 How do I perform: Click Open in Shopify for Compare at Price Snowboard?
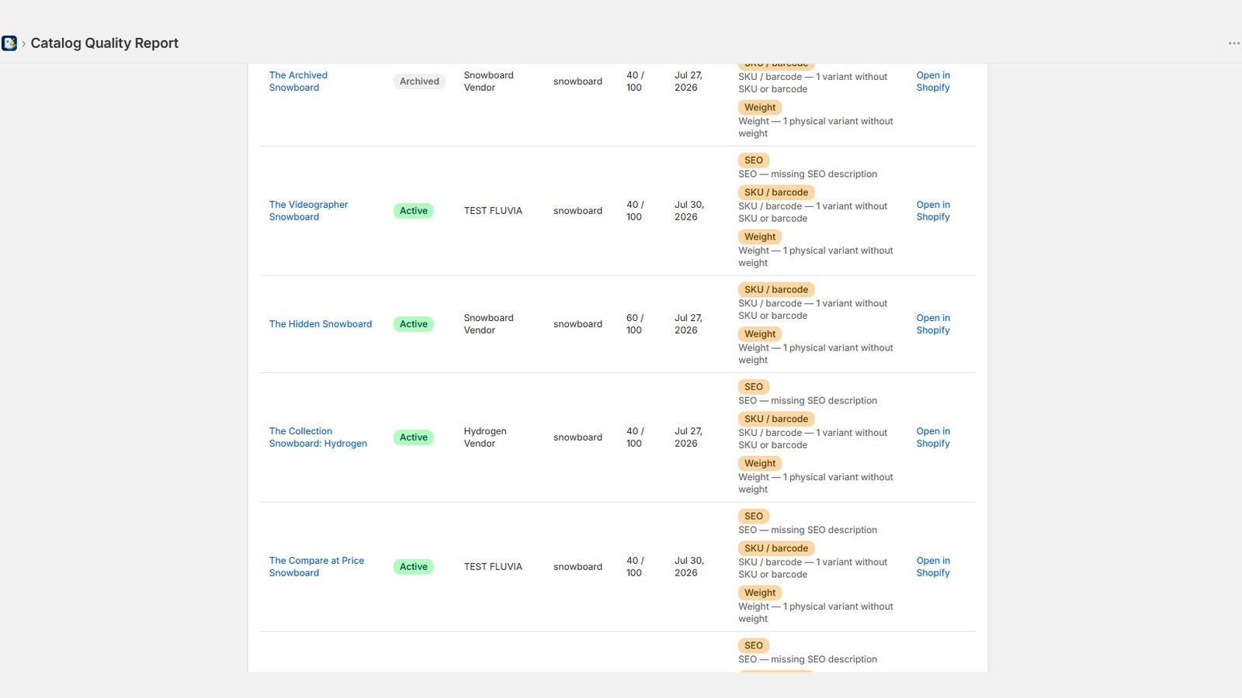pyautogui.click(x=933, y=567)
